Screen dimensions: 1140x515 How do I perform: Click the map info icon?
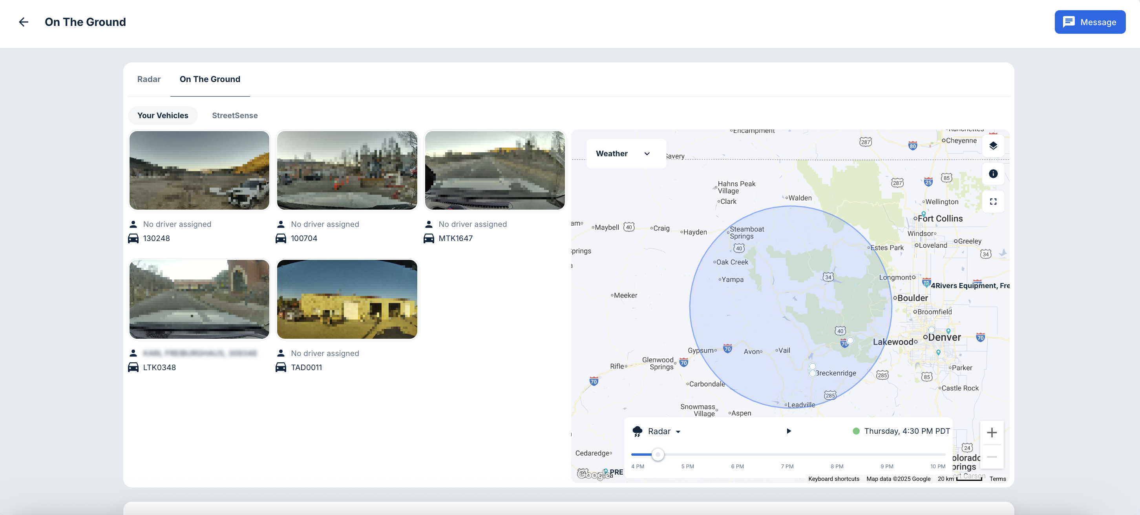coord(993,173)
